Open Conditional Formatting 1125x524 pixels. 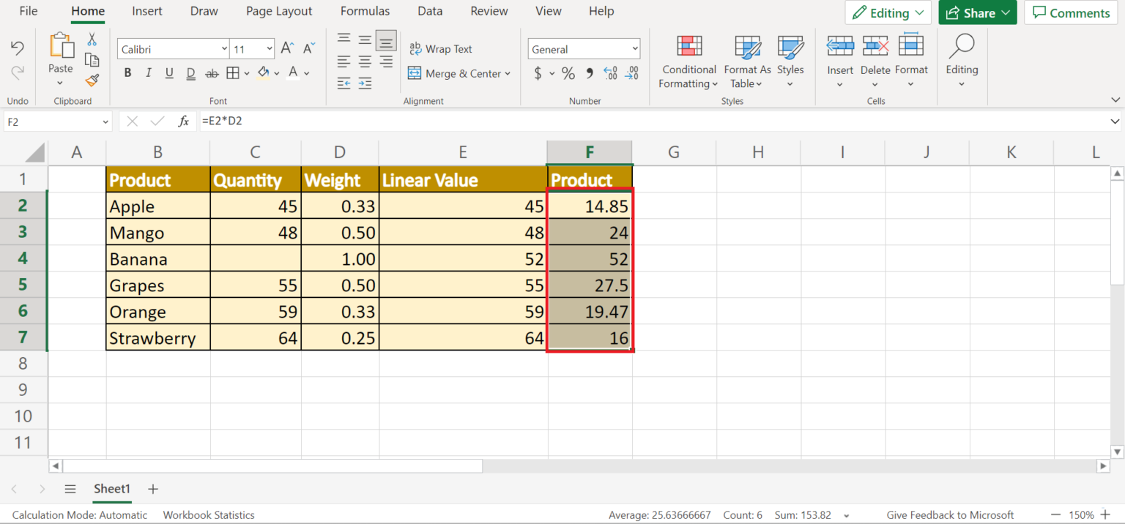point(687,62)
